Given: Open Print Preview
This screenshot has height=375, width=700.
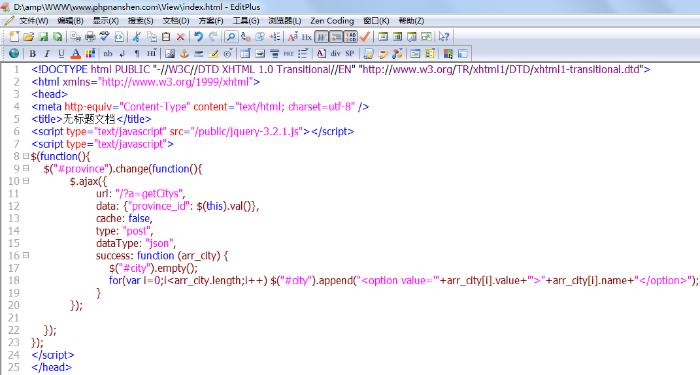Looking at the screenshot, I should click(x=76, y=37).
